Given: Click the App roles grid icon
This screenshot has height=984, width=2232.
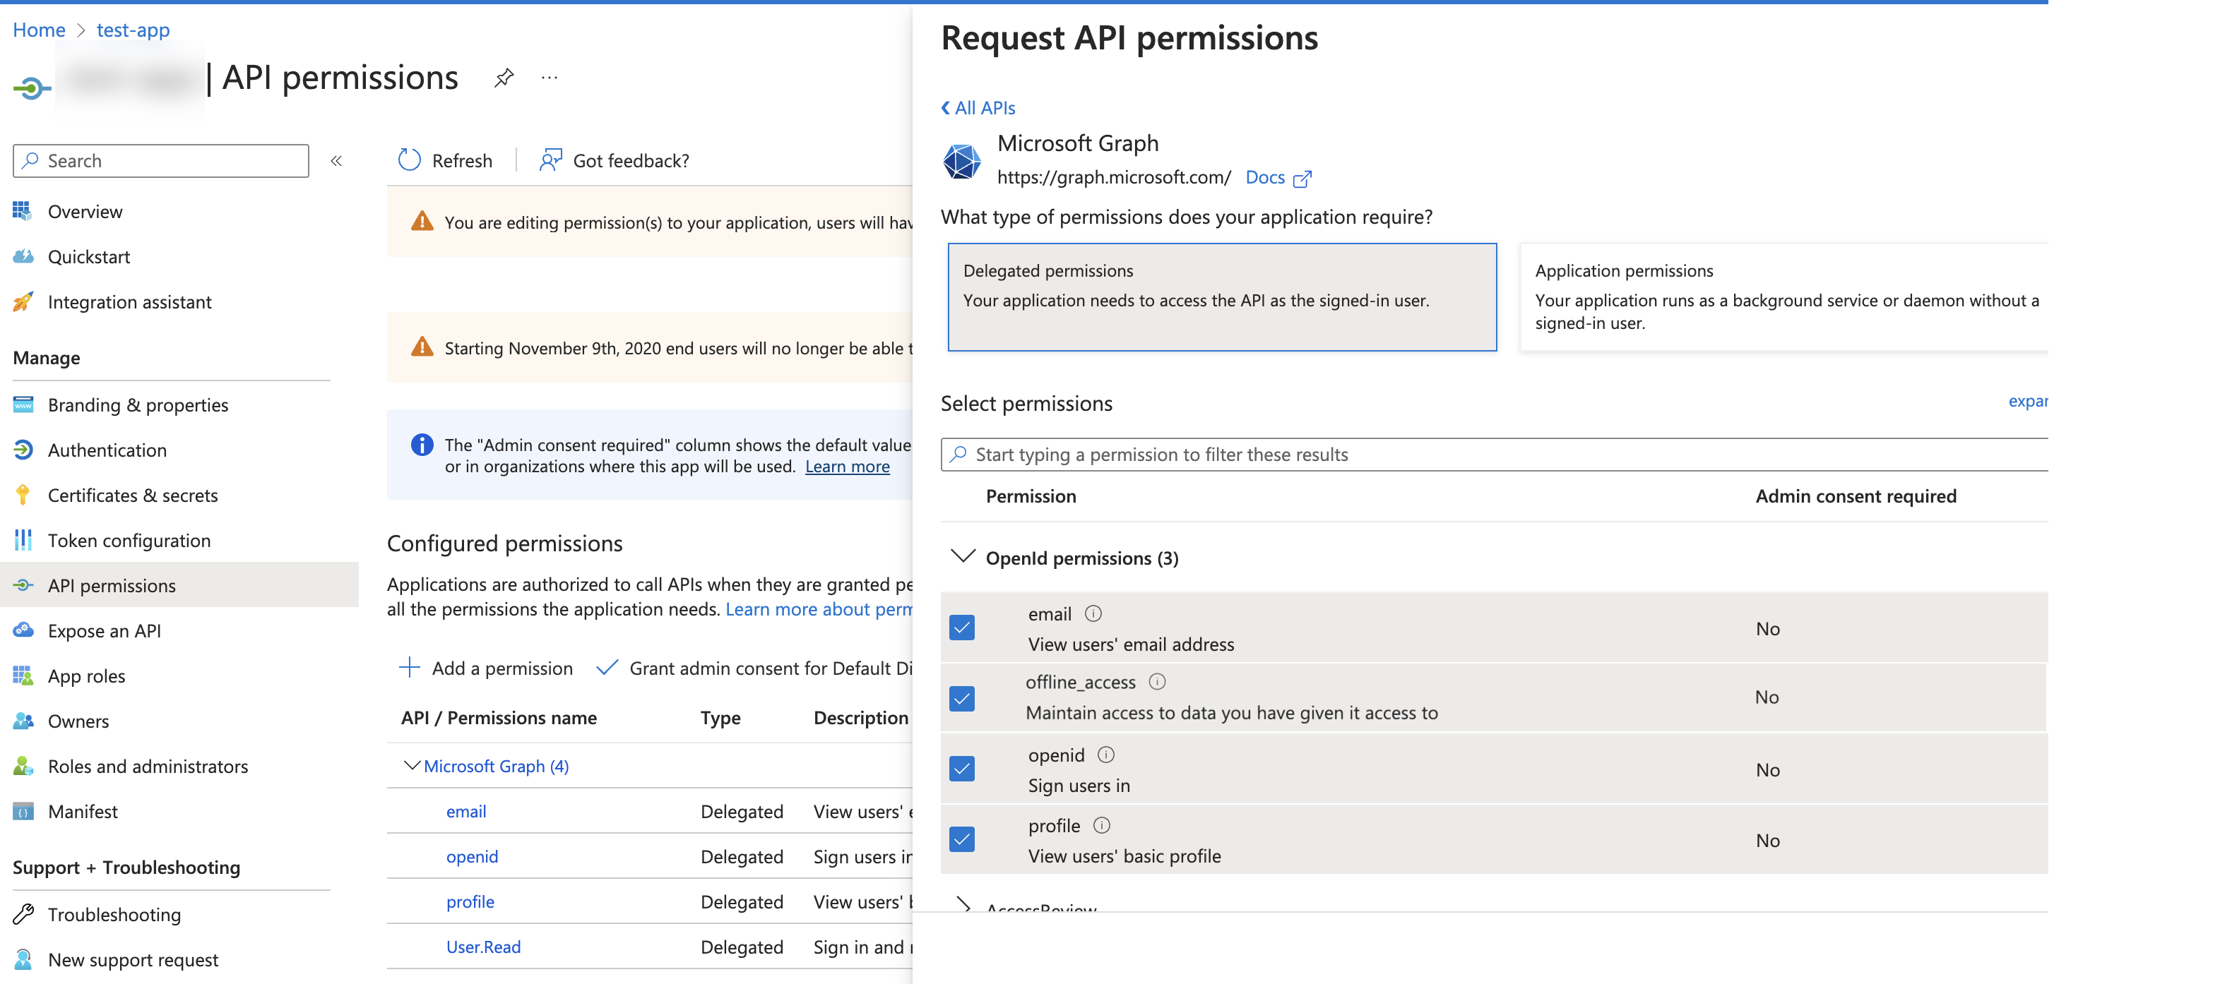Looking at the screenshot, I should [23, 675].
